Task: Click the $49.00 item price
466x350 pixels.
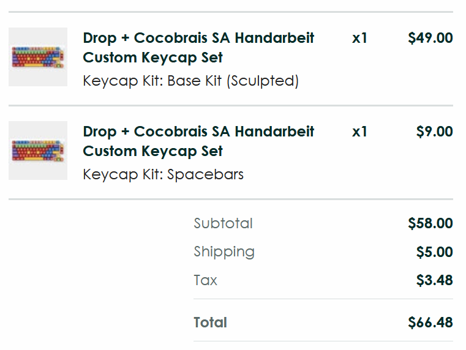Action: click(430, 38)
